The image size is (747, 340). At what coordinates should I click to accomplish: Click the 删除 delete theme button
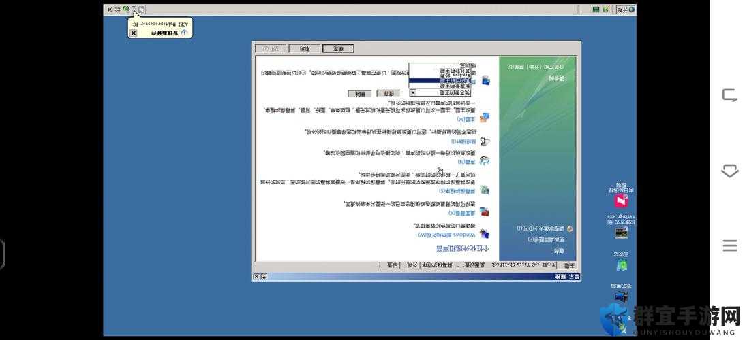359,93
